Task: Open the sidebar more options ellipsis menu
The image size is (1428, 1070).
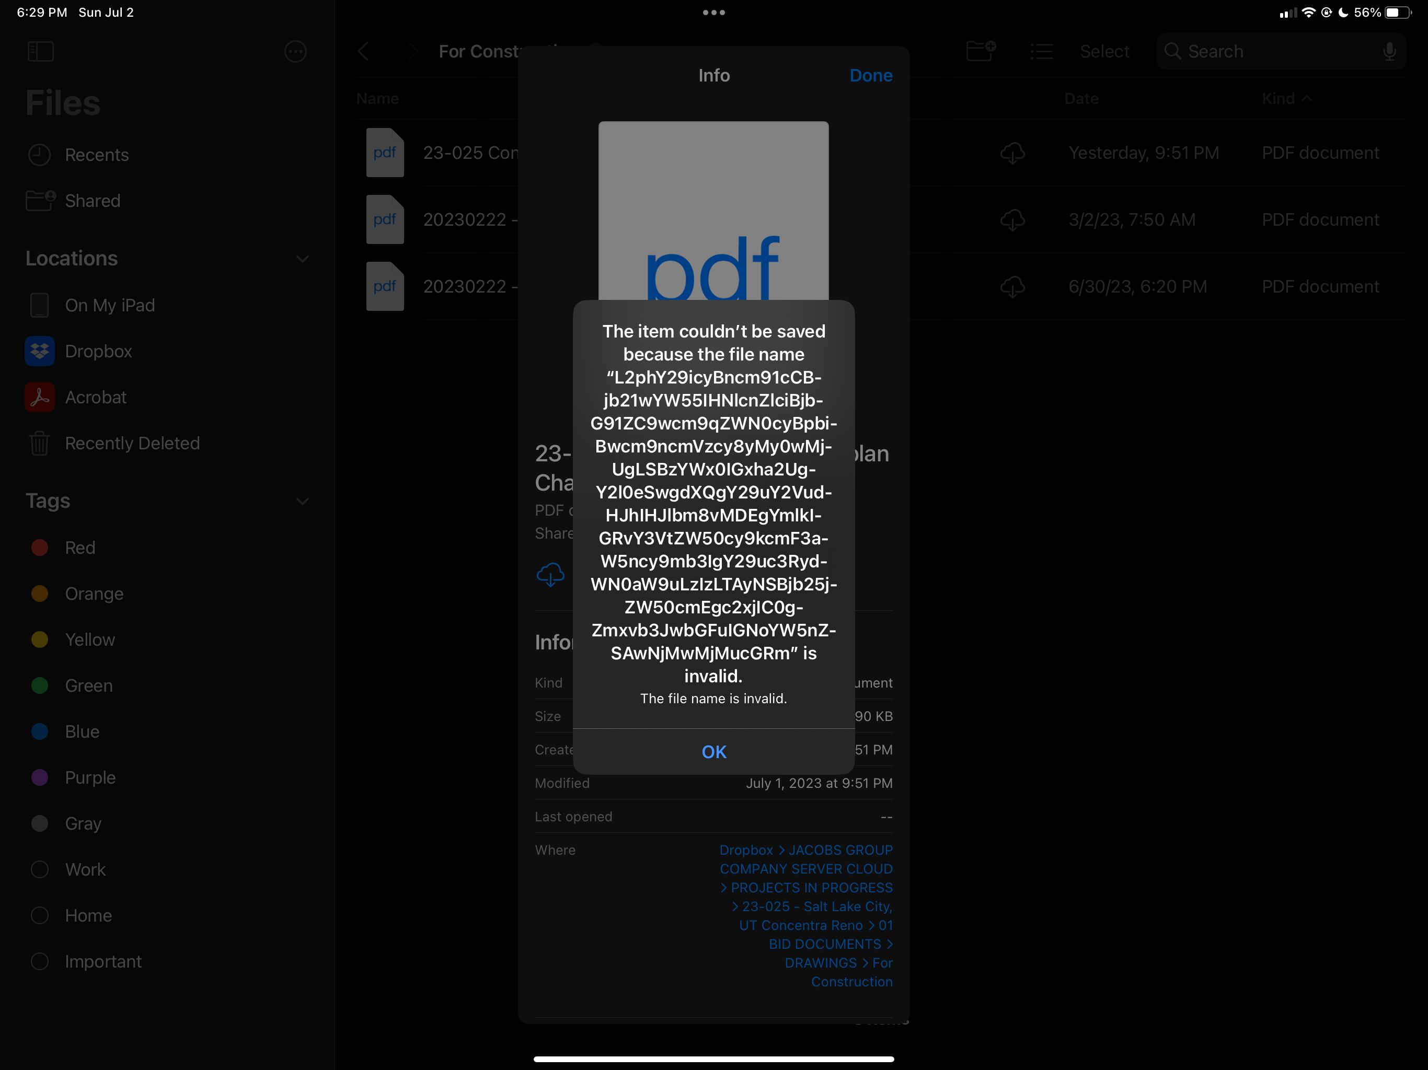Action: [296, 52]
